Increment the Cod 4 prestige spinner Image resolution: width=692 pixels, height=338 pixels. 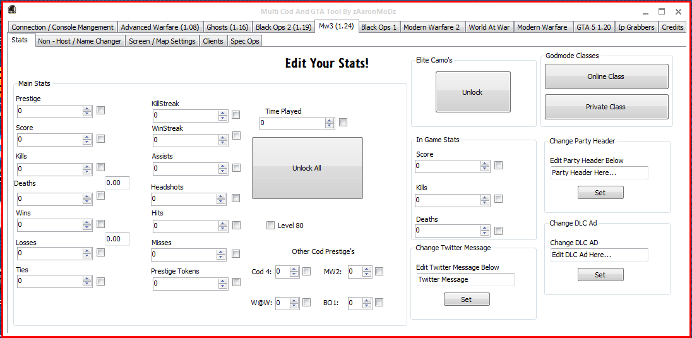(294, 269)
